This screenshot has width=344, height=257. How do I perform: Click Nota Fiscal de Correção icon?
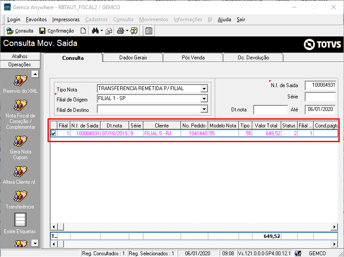pyautogui.click(x=20, y=105)
